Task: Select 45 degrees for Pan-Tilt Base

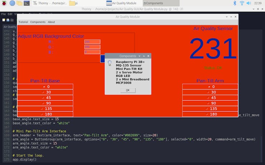Action: [x=45, y=98]
